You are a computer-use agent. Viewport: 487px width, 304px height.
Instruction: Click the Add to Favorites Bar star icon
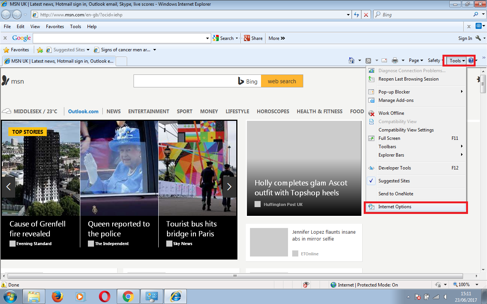40,50
